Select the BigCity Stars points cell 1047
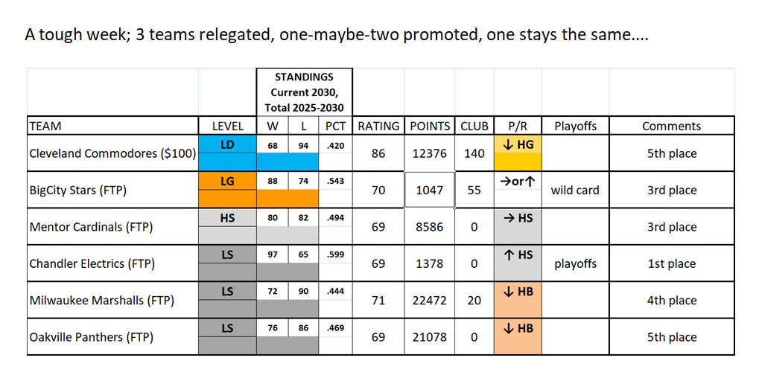The width and height of the screenshot is (759, 378). pyautogui.click(x=429, y=190)
